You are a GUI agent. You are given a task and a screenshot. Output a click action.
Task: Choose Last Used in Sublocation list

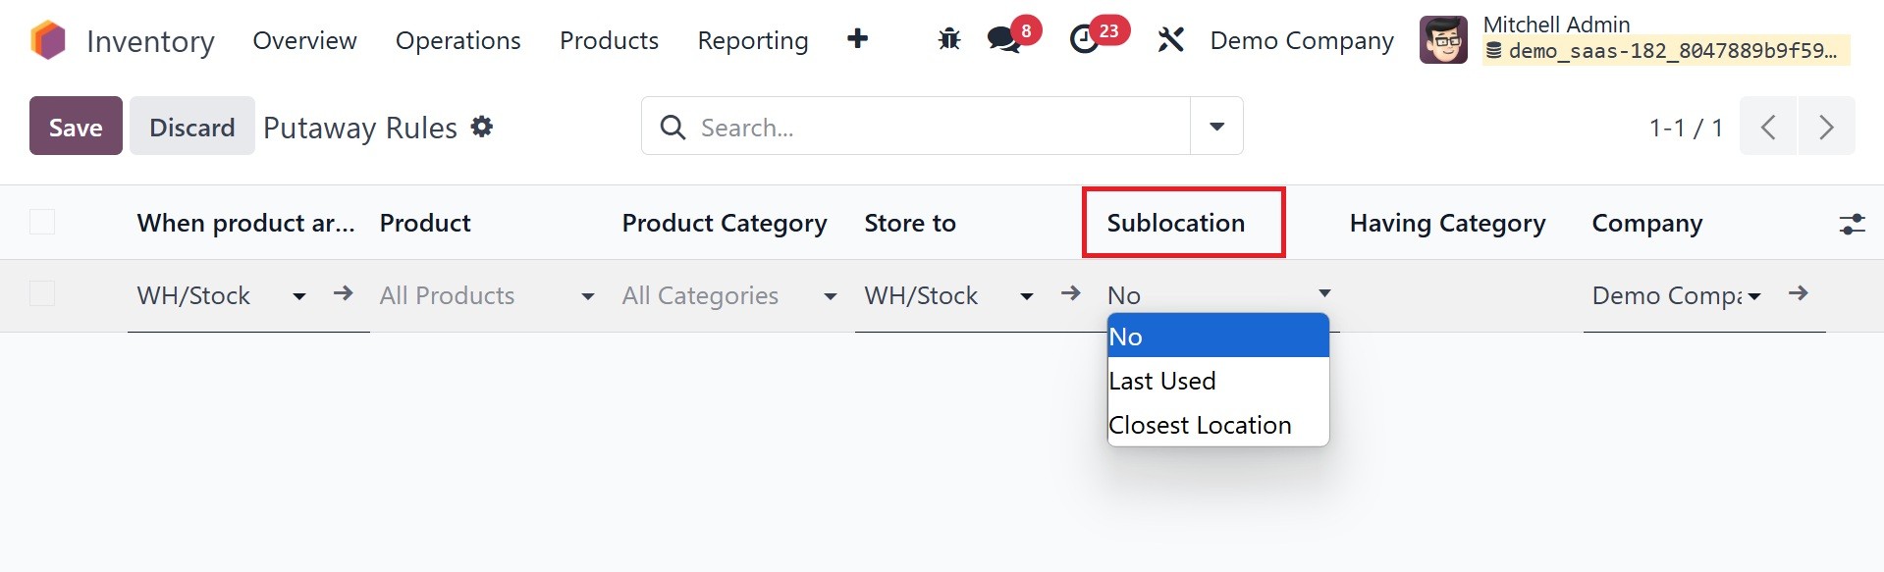1162,381
